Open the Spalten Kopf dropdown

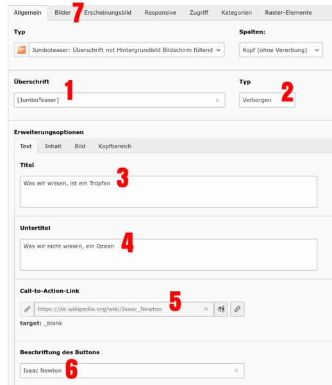[281, 50]
